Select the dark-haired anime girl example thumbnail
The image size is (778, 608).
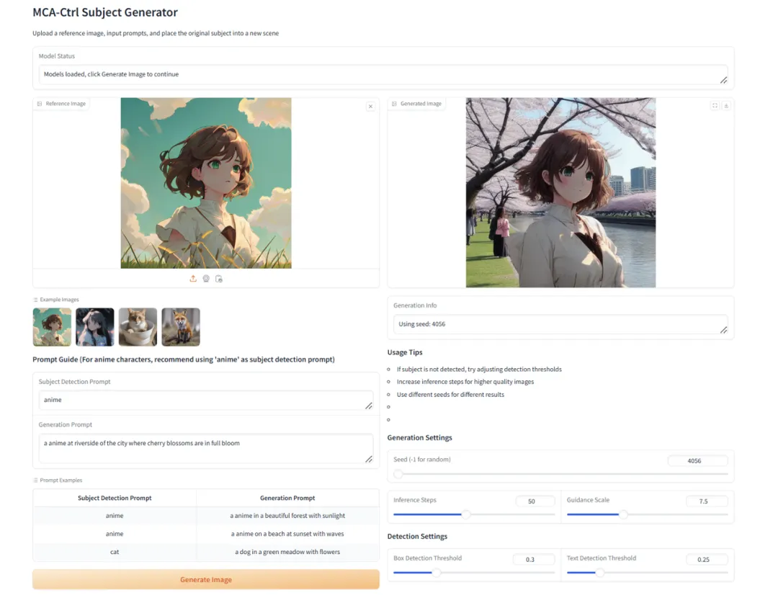95,327
